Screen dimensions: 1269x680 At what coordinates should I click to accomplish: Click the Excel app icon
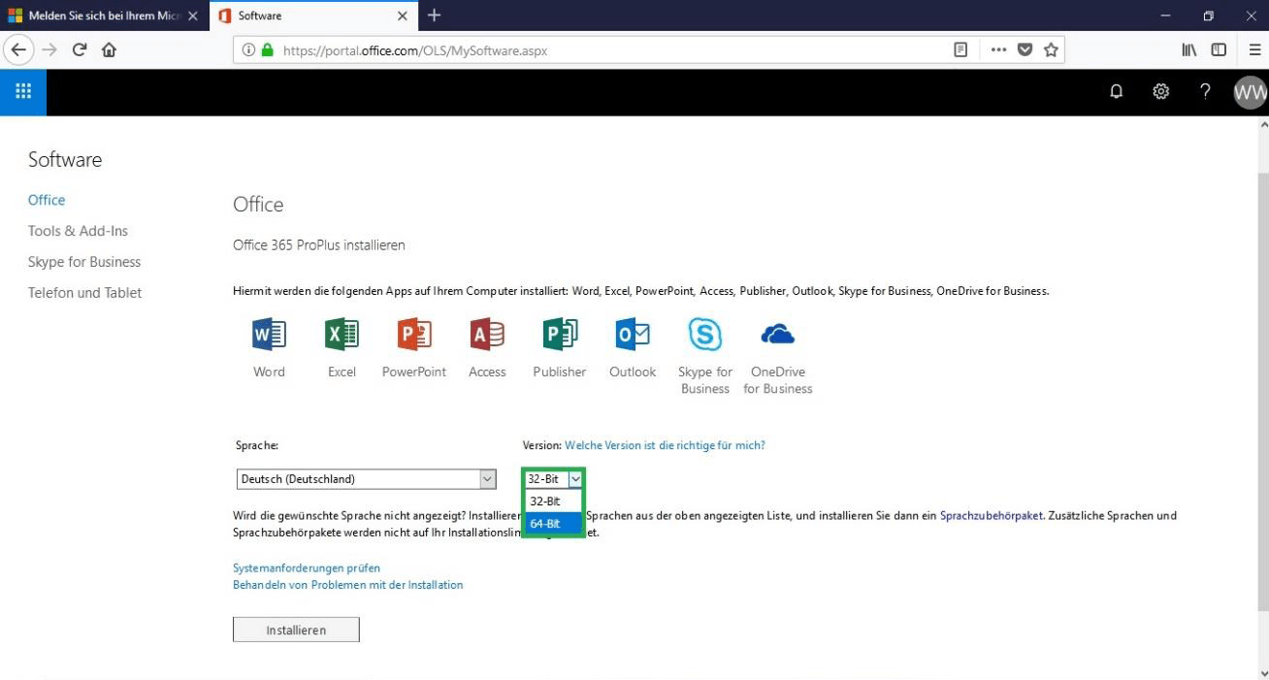tap(342, 335)
